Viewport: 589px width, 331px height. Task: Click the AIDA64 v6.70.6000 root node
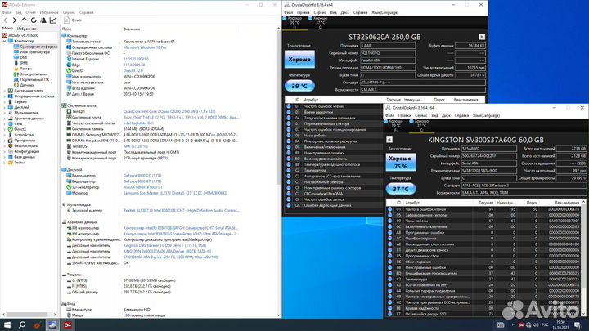[x=23, y=36]
